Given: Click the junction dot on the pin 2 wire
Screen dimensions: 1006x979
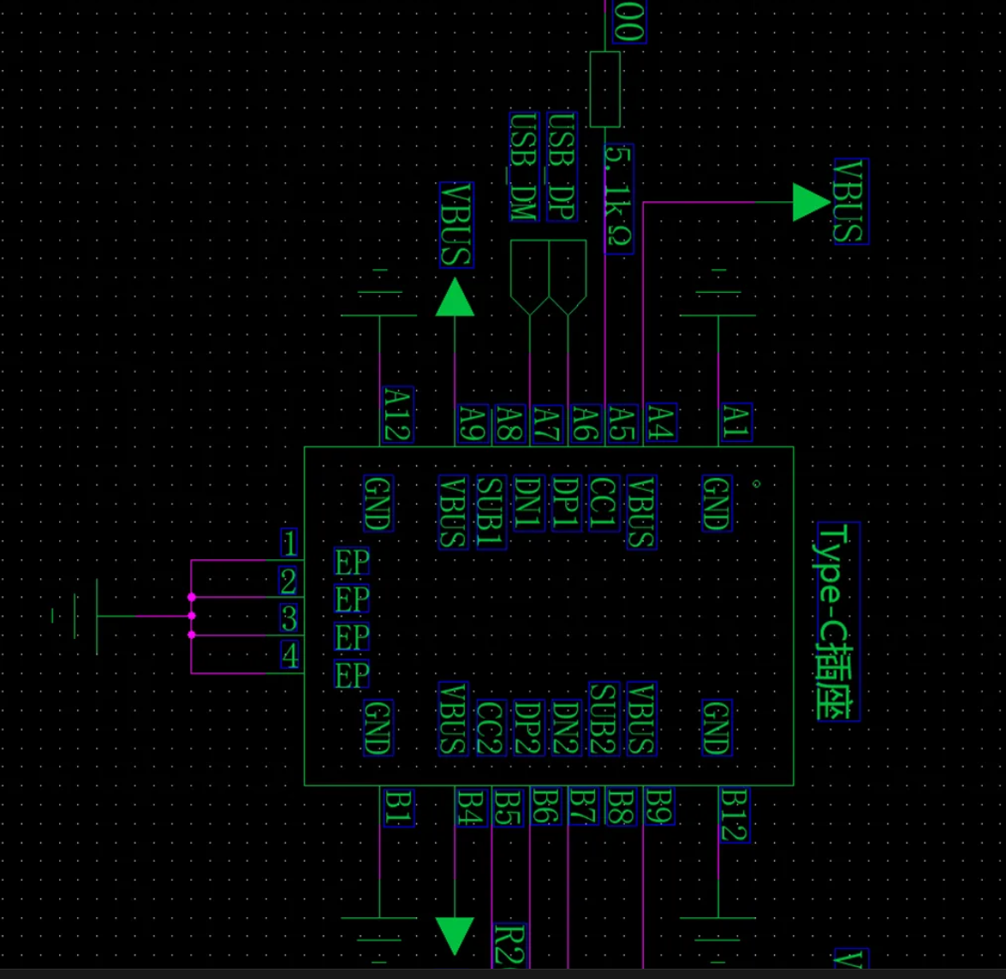Looking at the screenshot, I should [x=192, y=597].
